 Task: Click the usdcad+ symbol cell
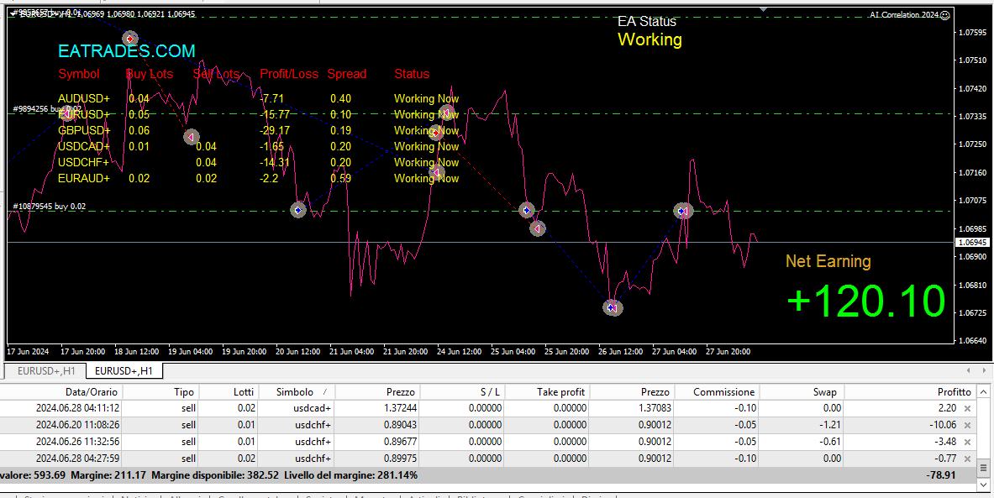(312, 409)
